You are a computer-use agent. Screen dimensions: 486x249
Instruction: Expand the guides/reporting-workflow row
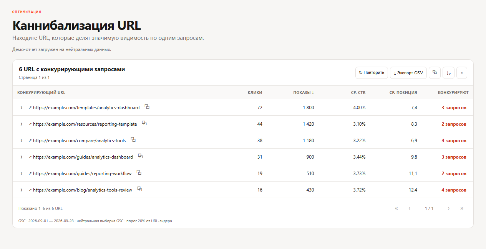[22, 174]
